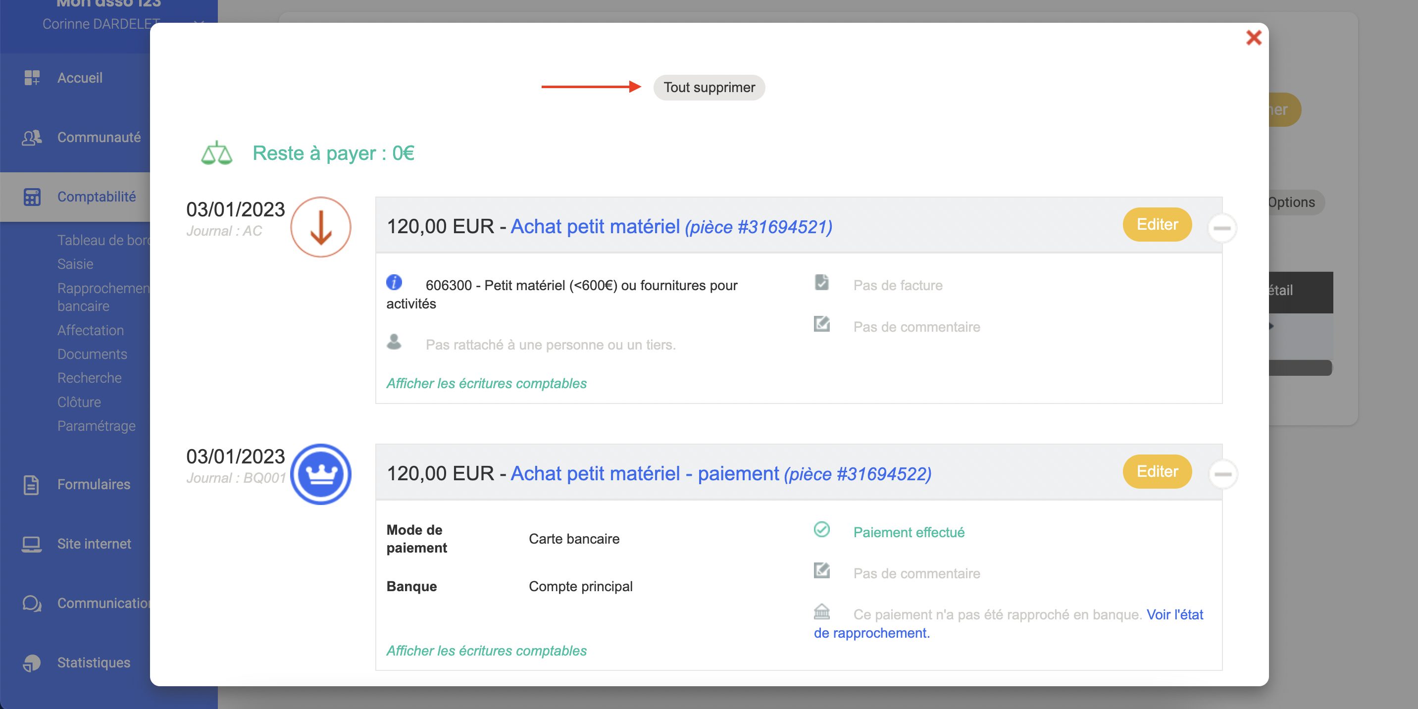The image size is (1418, 709).
Task: Open Accueil in the sidebar menu
Action: [x=80, y=78]
